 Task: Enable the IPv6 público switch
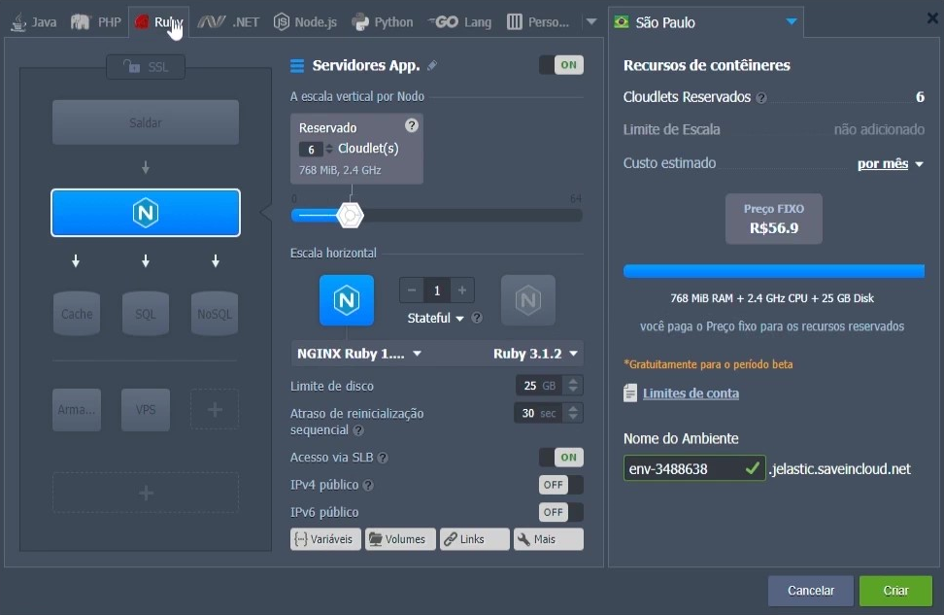[561, 512]
